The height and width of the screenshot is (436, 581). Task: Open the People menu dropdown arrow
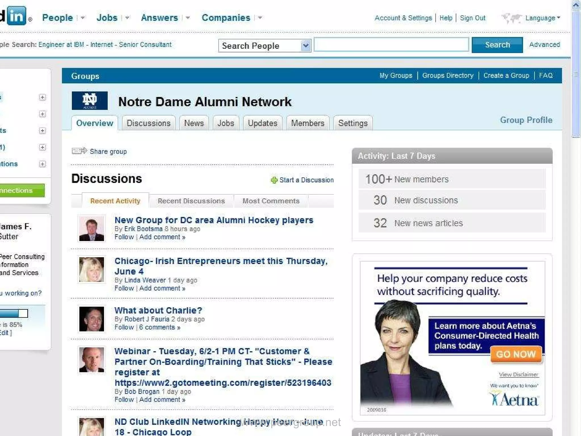pyautogui.click(x=83, y=18)
